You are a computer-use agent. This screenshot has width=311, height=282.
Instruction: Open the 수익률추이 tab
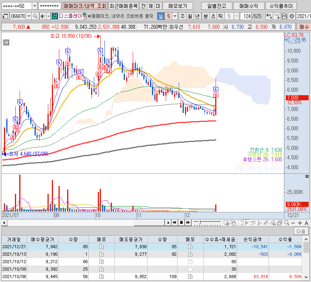tap(281, 6)
